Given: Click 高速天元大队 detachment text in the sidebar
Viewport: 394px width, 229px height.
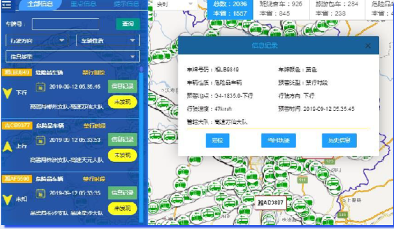Looking at the screenshot, I should click(87, 160).
